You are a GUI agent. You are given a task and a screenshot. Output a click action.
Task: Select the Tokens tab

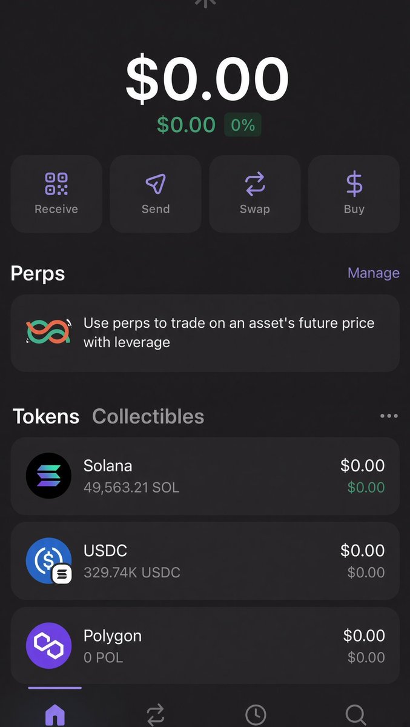pos(46,416)
